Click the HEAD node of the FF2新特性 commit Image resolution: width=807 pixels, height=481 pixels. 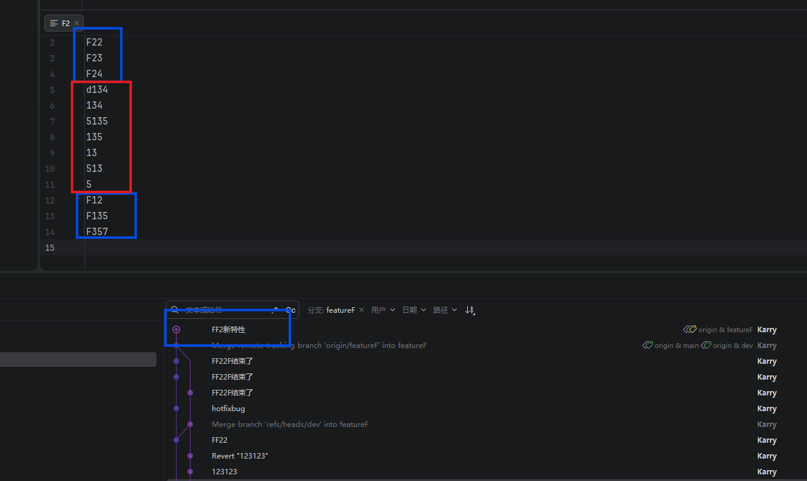[x=176, y=330]
